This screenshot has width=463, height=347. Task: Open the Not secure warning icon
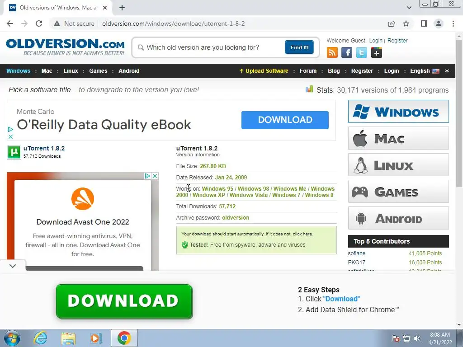pyautogui.click(x=57, y=23)
